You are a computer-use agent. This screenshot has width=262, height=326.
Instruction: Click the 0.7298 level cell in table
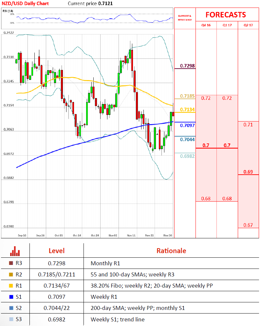(57, 263)
